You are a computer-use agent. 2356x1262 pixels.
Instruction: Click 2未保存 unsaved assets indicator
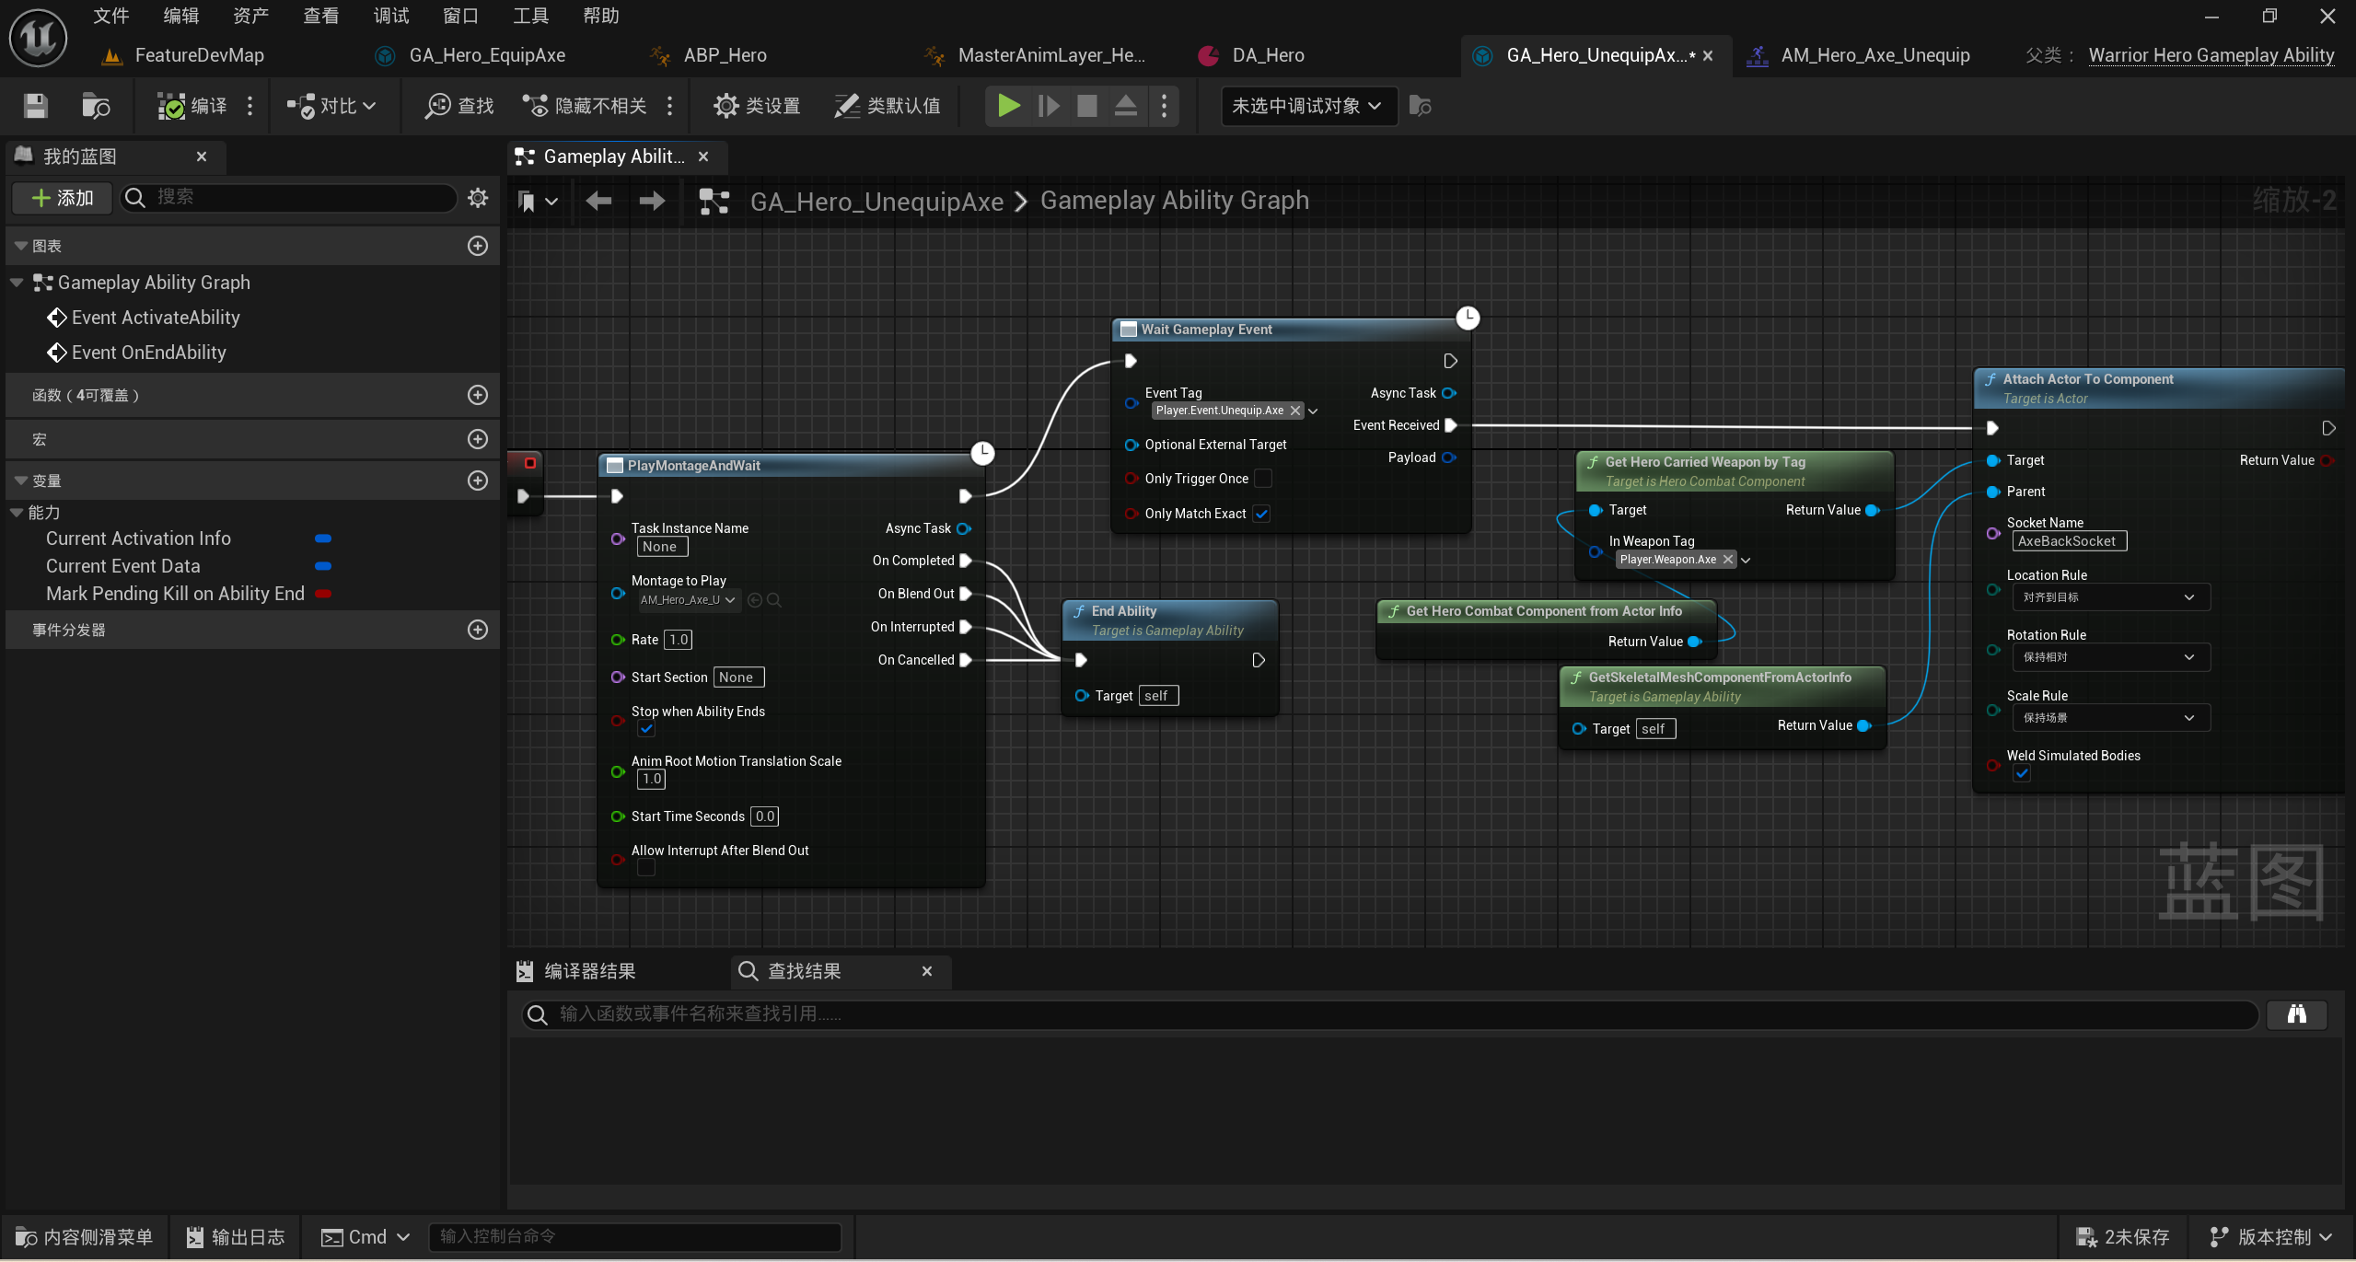point(2123,1237)
